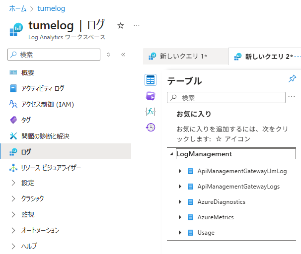
Task: Switch to 新しいクエリ 1 tab
Action: (x=185, y=57)
